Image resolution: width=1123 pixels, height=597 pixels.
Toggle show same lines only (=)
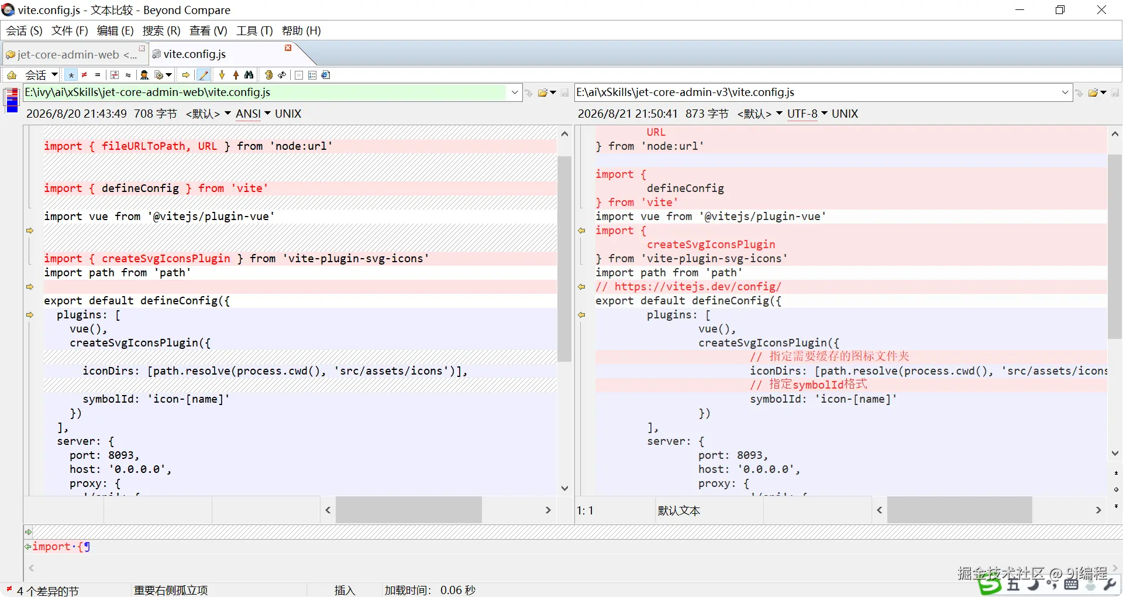[98, 75]
